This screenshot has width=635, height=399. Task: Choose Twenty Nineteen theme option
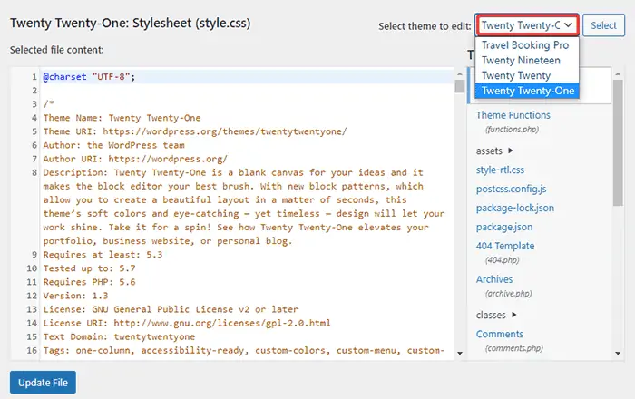point(521,60)
